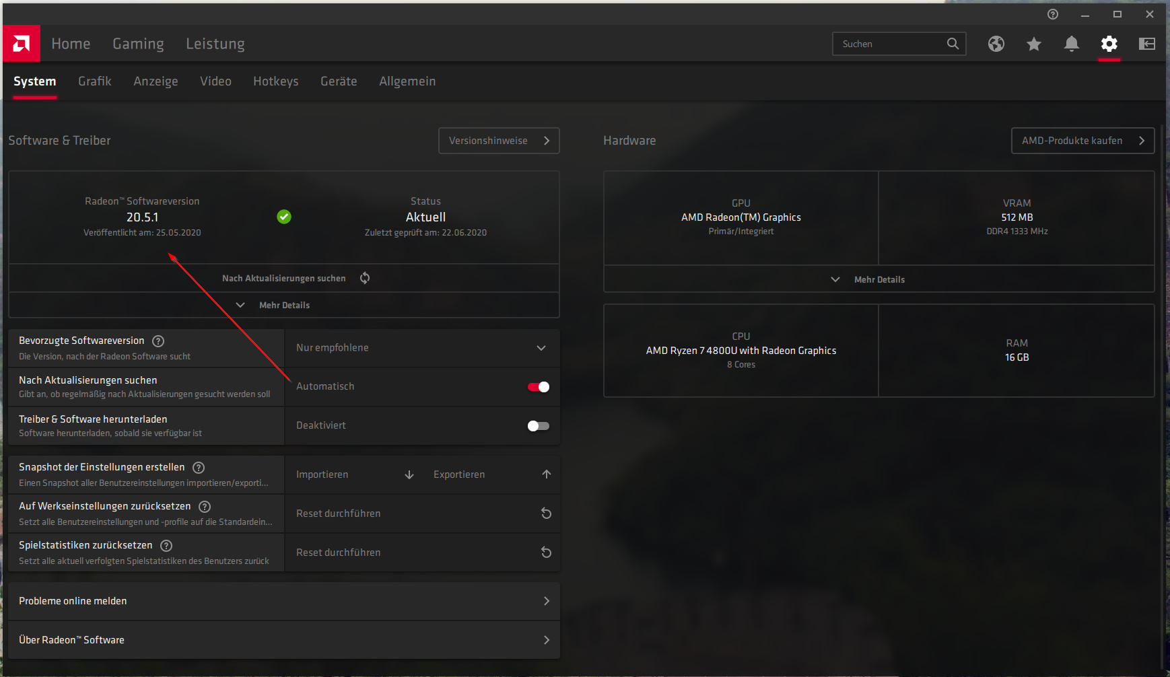Show help for Snapshot der Einstellungen erstellen
This screenshot has height=677, width=1170.
199,468
